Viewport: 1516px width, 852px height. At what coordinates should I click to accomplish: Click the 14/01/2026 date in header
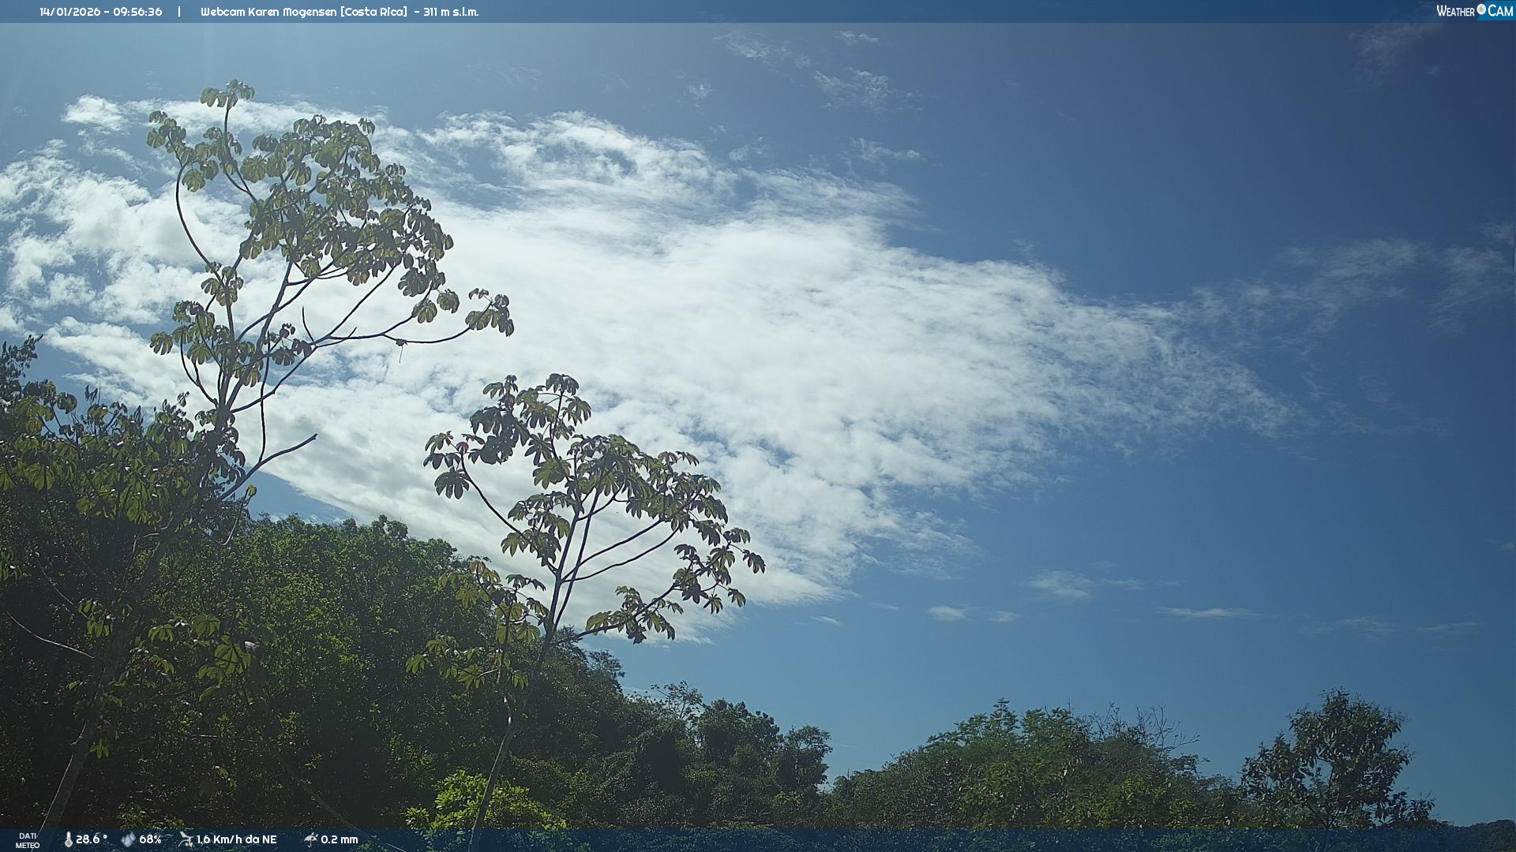pos(69,12)
